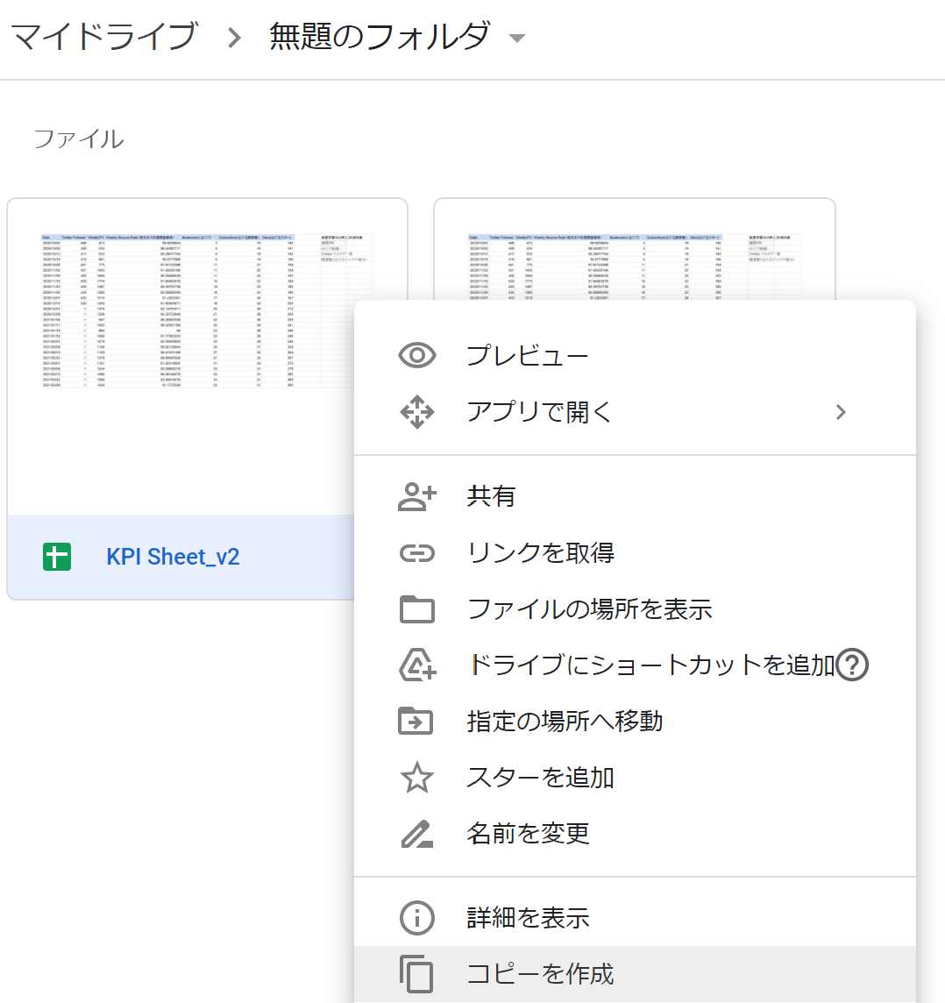Viewport: 945px width, 1003px height.
Task: Click the Drive shortcut icon with plus
Action: click(x=417, y=665)
